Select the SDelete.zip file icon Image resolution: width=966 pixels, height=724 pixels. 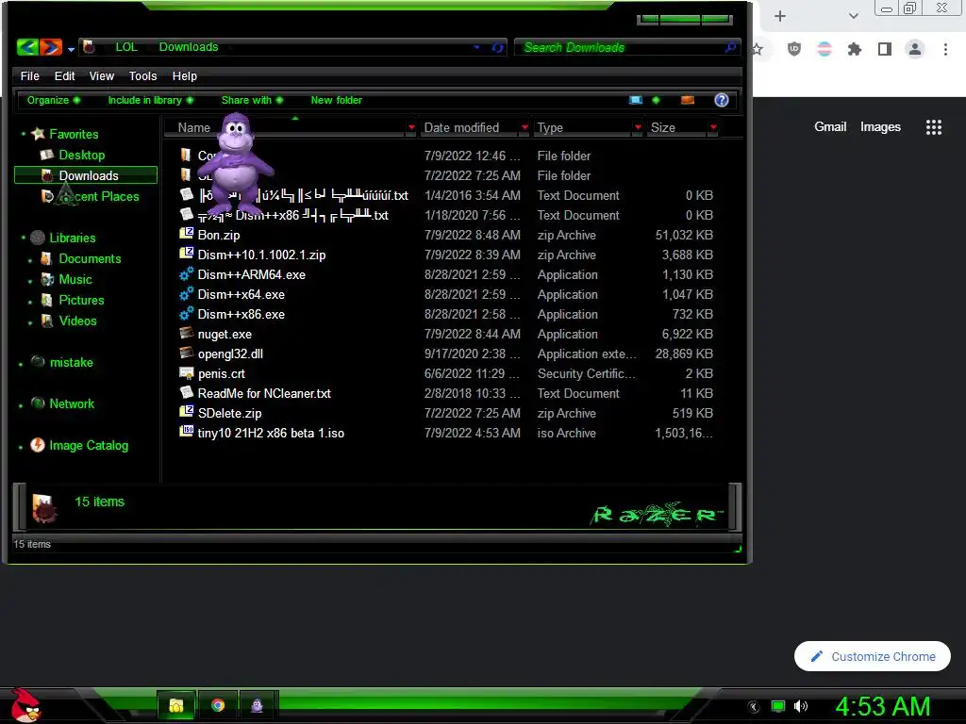(x=186, y=412)
